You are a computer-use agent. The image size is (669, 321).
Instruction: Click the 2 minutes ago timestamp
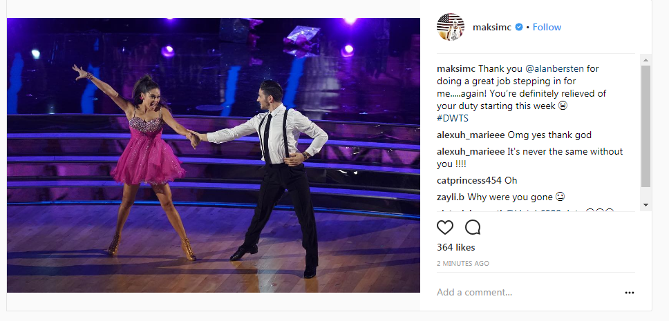click(x=463, y=264)
